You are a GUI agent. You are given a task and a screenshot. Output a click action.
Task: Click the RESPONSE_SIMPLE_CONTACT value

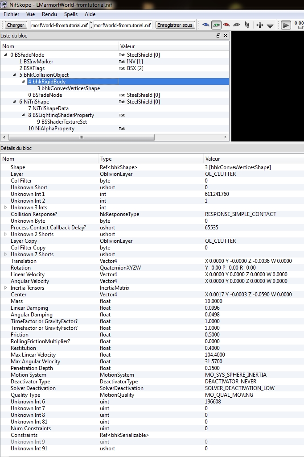tap(241, 214)
